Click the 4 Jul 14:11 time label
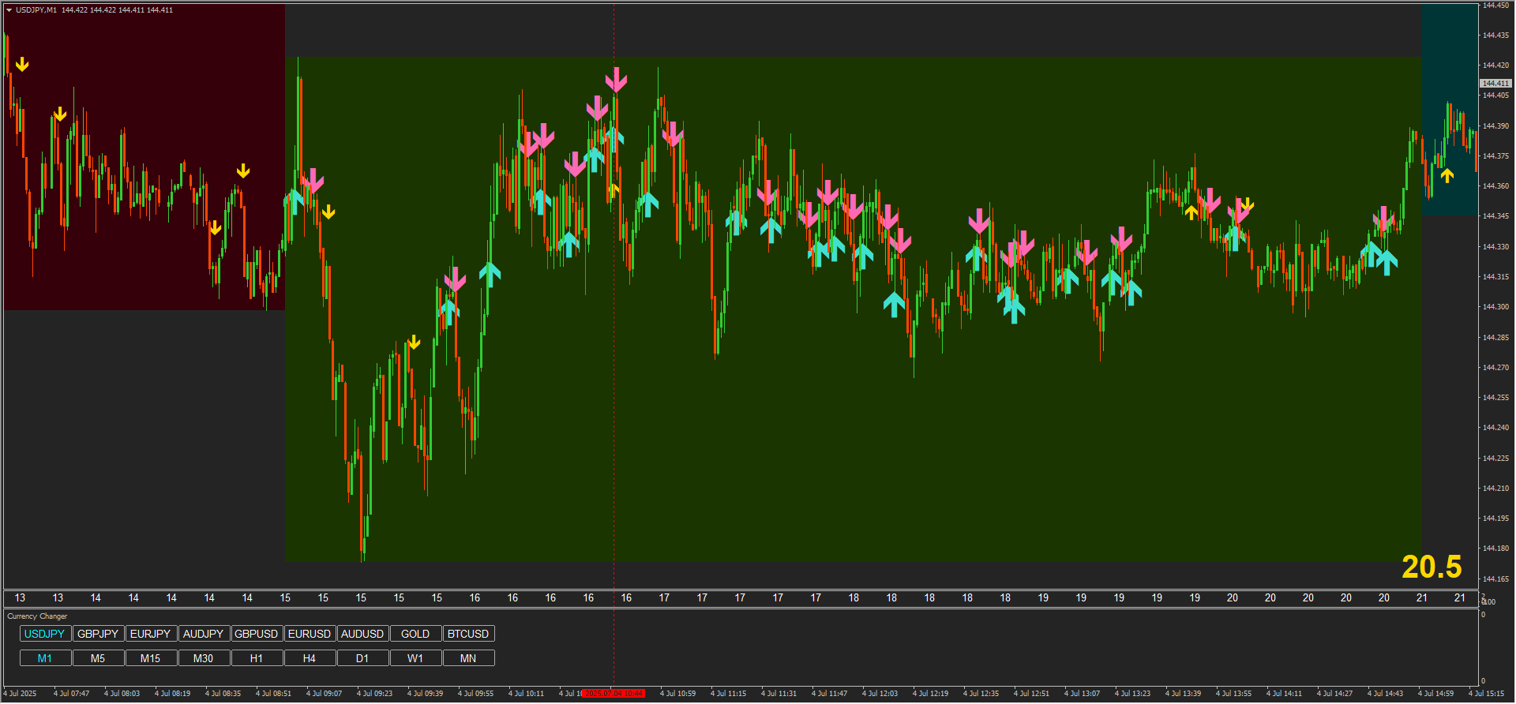This screenshot has height=704, width=1516. point(1284,694)
